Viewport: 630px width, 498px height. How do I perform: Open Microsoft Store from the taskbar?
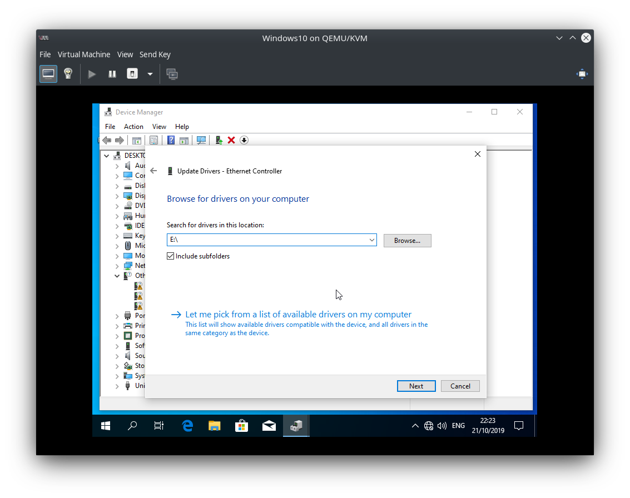[x=241, y=426]
